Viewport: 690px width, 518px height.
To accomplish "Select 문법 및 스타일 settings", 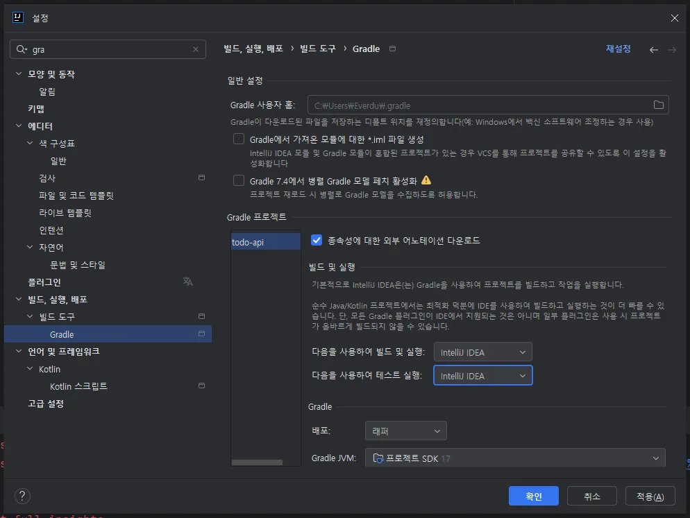I will click(x=78, y=265).
